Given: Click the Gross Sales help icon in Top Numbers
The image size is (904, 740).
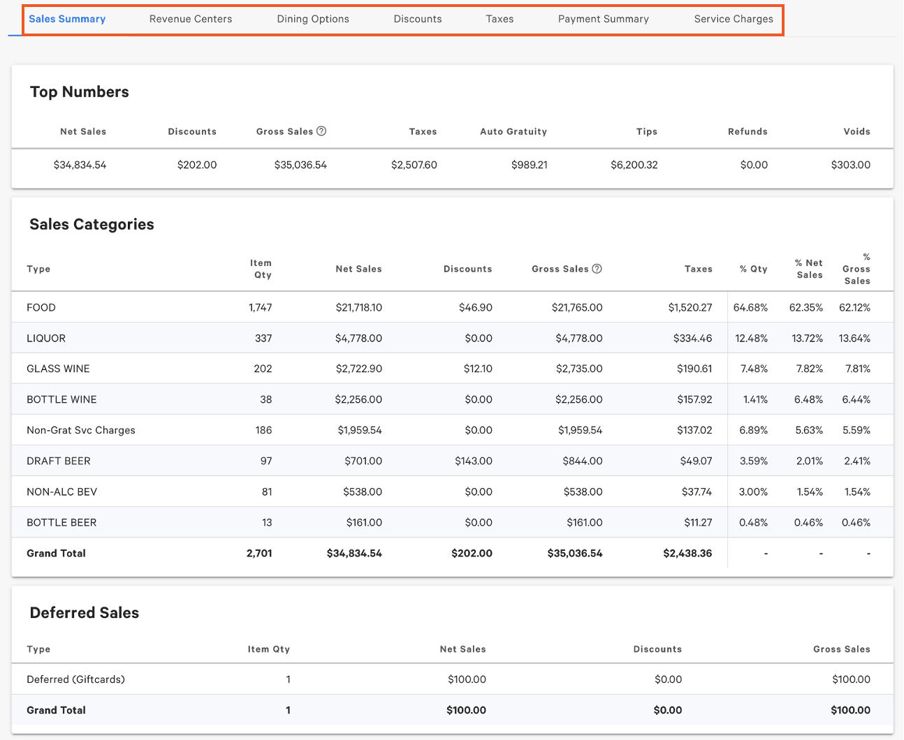Looking at the screenshot, I should [321, 131].
